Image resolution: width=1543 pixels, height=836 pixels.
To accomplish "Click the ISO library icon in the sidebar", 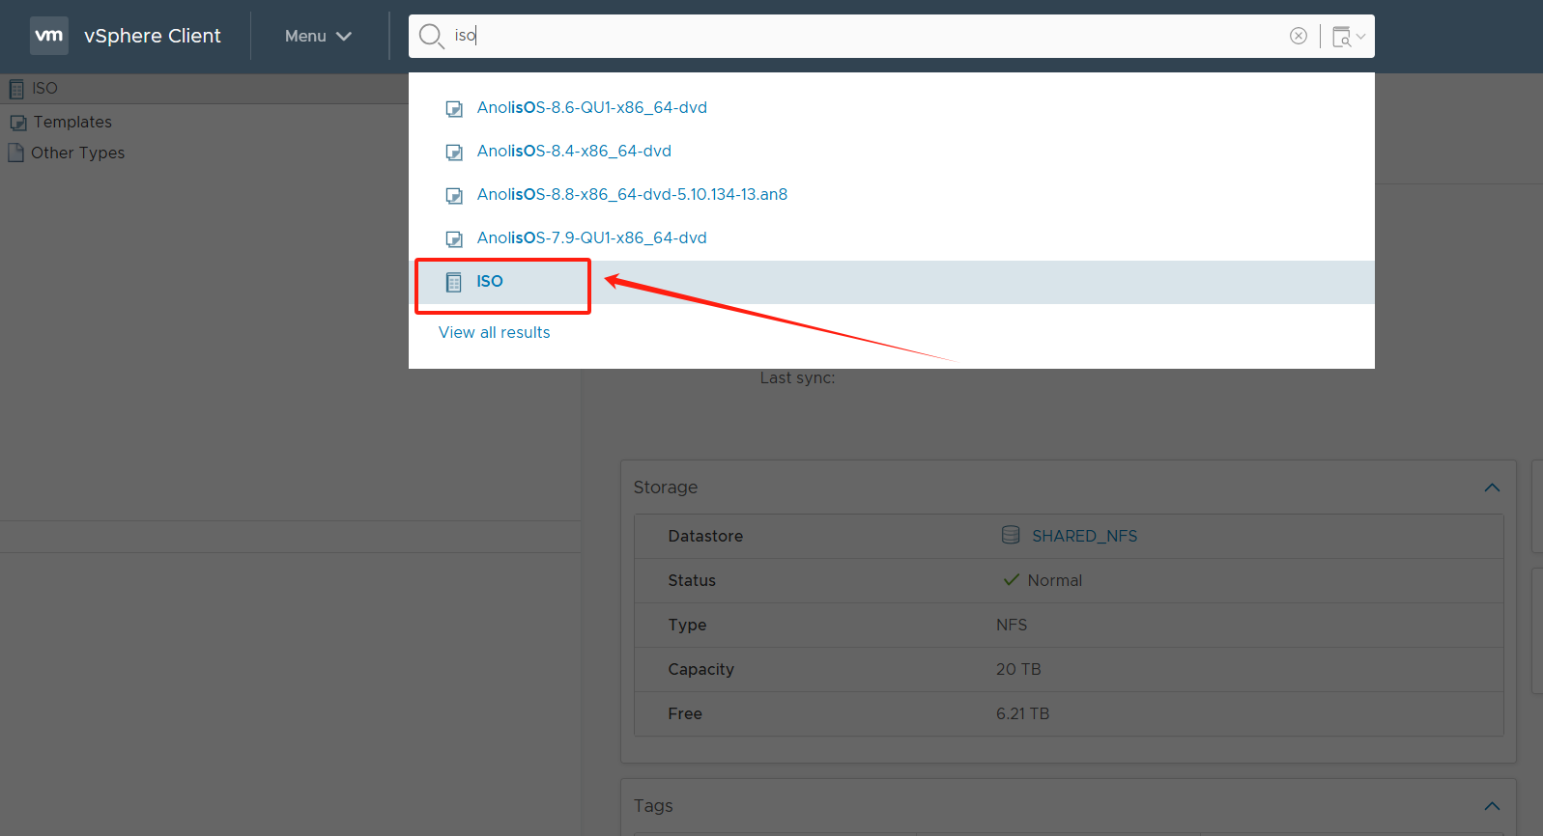I will [16, 89].
